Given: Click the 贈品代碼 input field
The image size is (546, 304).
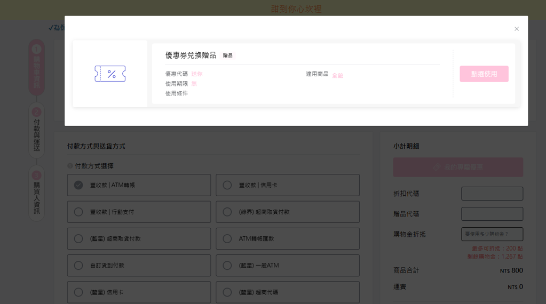Looking at the screenshot, I should tap(492, 214).
